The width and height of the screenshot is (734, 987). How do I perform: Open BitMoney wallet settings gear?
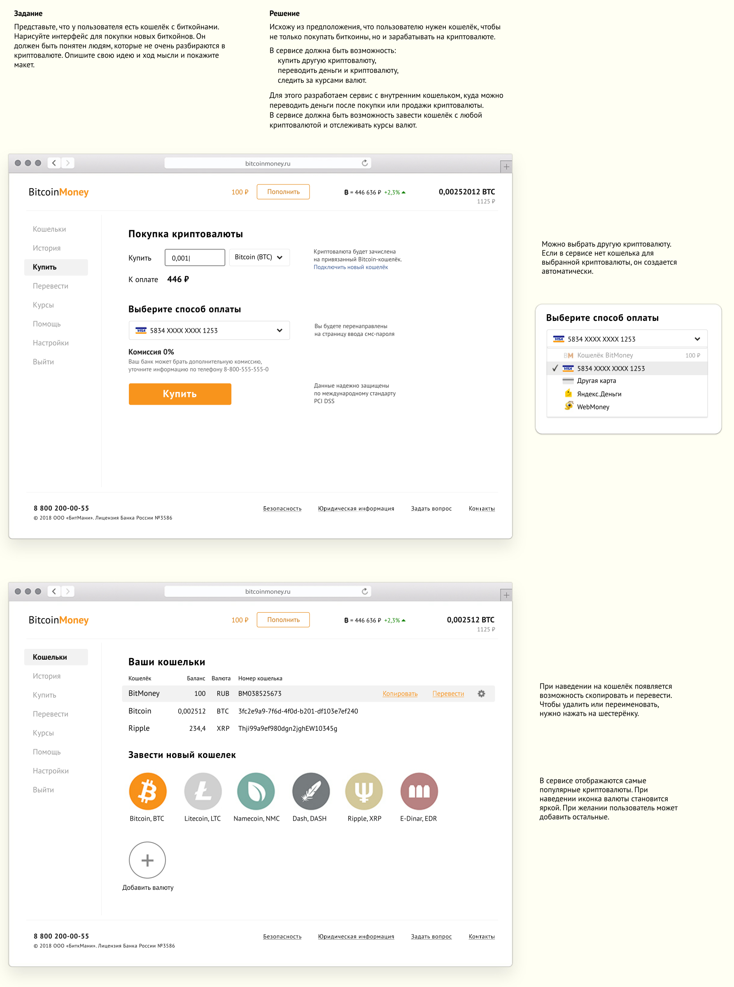[x=481, y=693]
